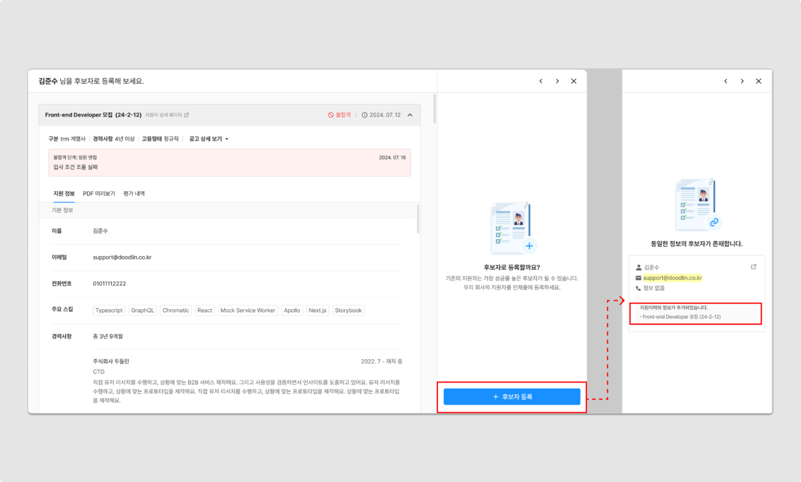Open existing candidate 김준수 external link icon
This screenshot has height=482, width=801.
[753, 267]
